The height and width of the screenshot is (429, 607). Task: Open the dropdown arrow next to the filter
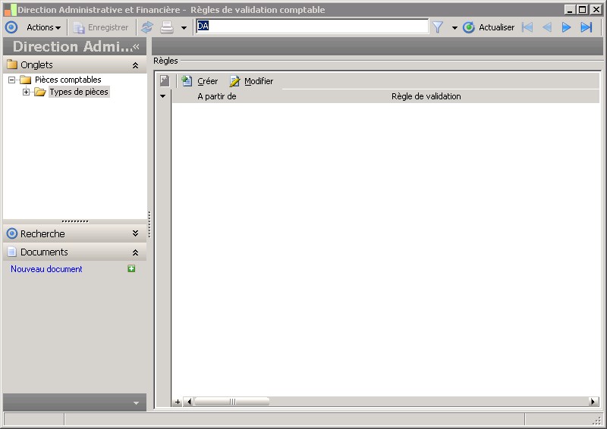[454, 28]
